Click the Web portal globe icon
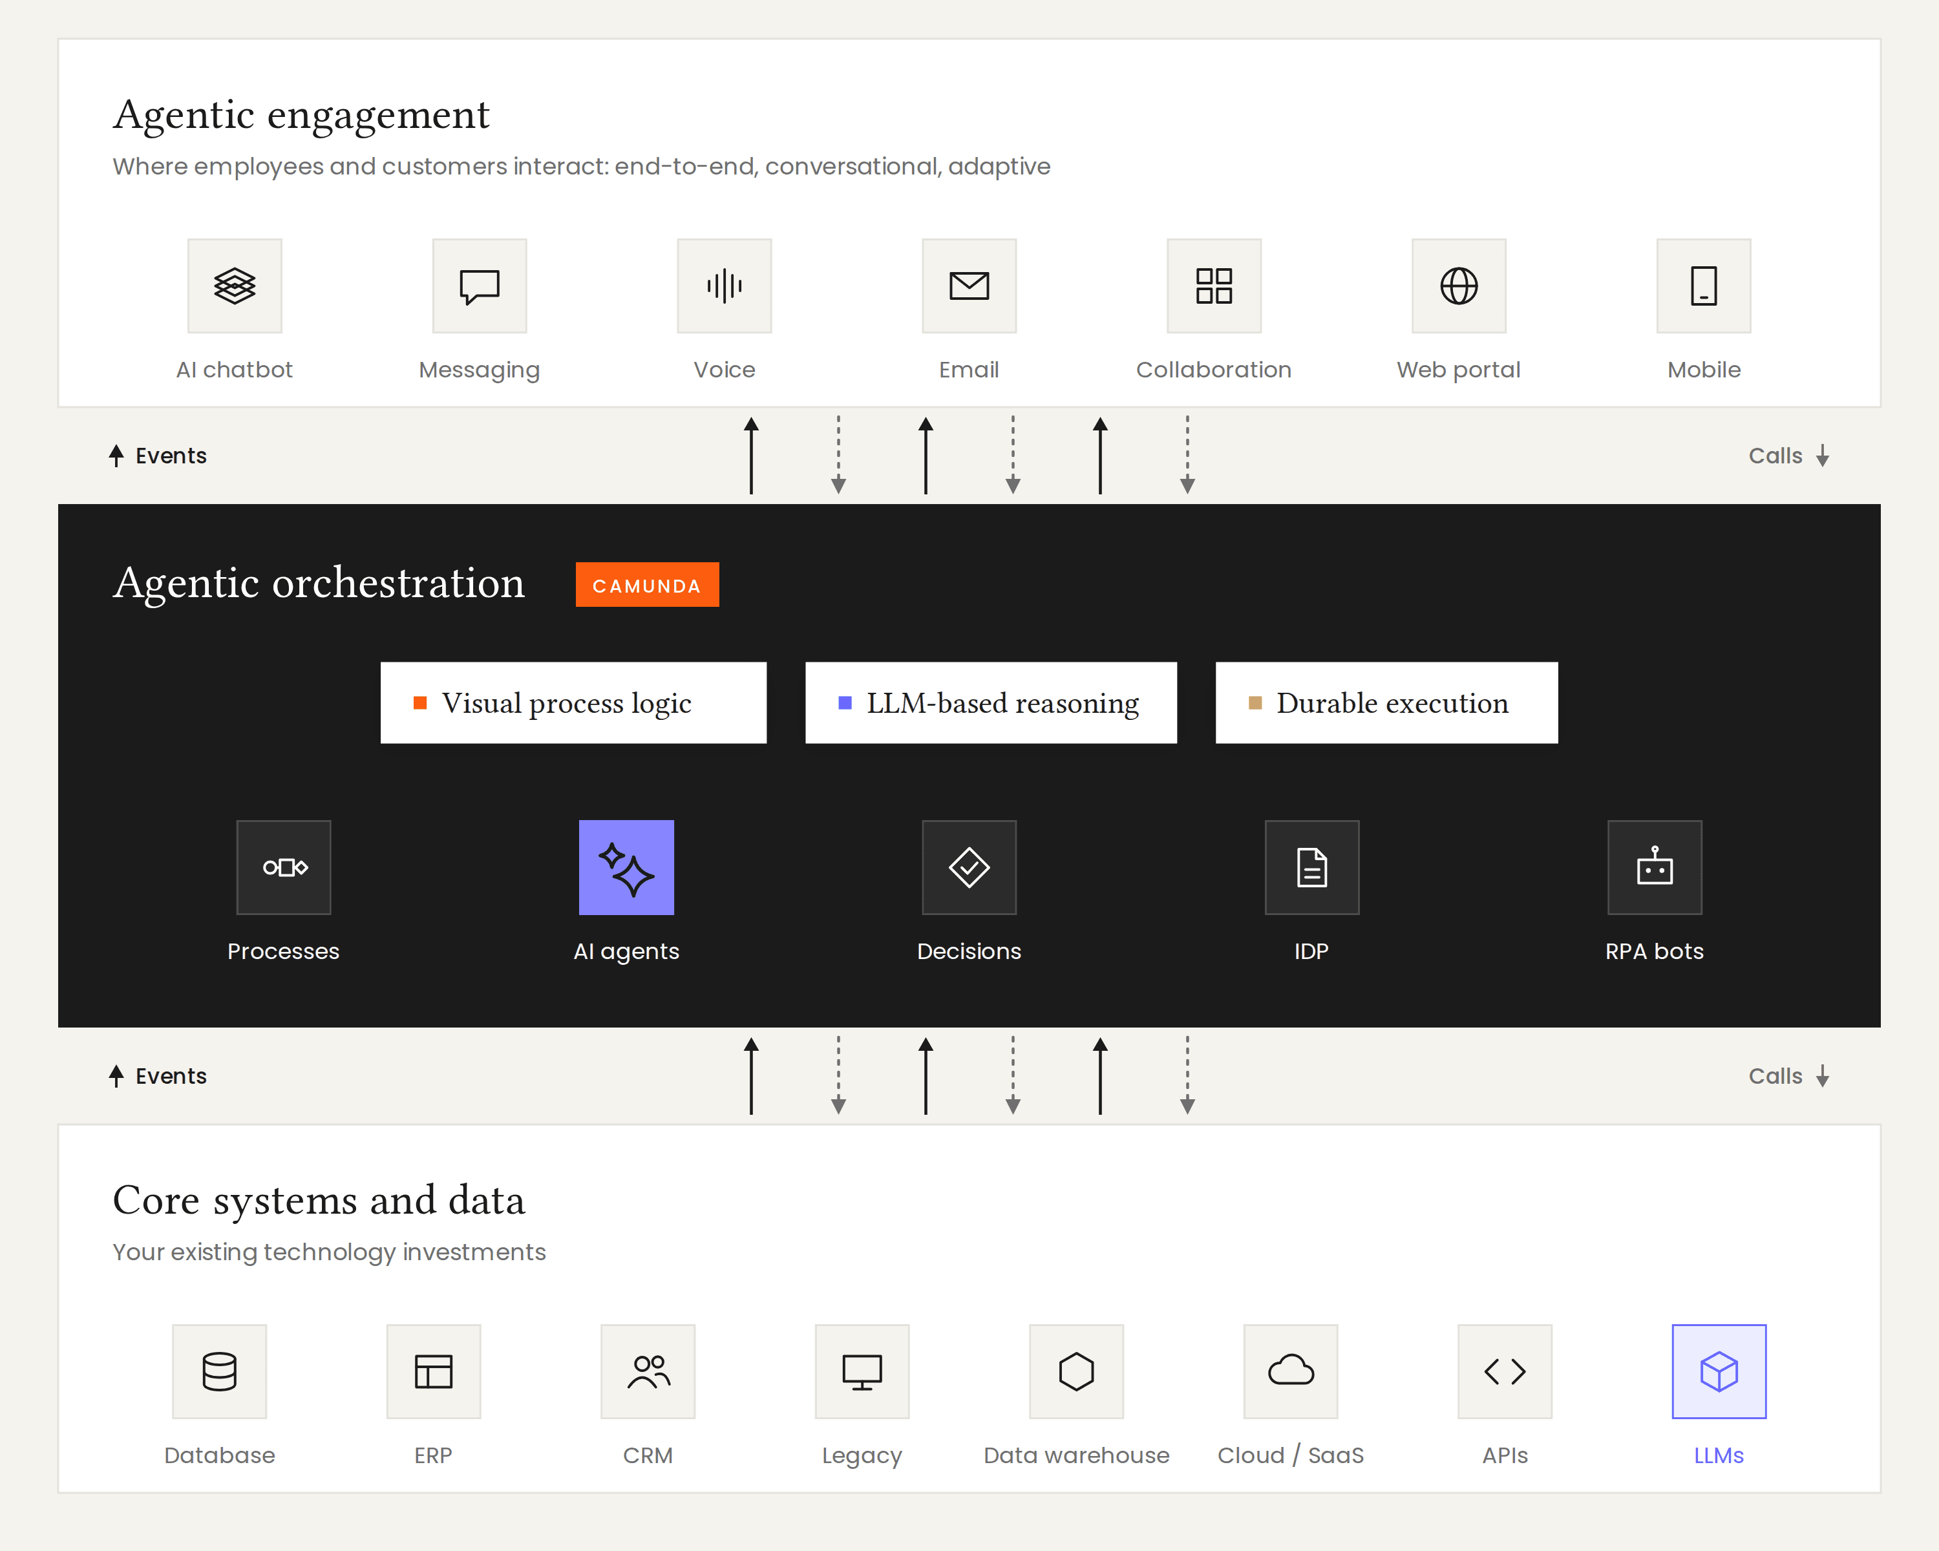Image resolution: width=1939 pixels, height=1551 pixels. click(x=1459, y=286)
